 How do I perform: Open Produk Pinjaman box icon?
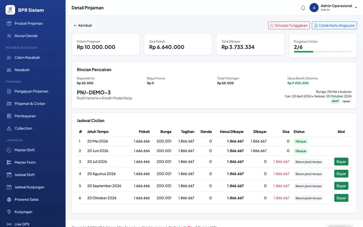[x=9, y=24]
